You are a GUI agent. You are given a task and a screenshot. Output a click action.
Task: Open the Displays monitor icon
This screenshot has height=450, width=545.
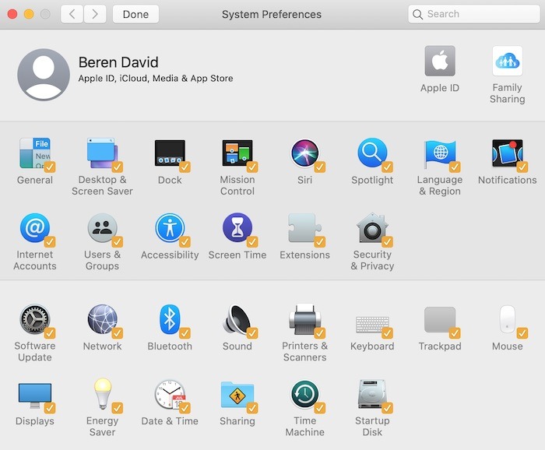(x=35, y=395)
